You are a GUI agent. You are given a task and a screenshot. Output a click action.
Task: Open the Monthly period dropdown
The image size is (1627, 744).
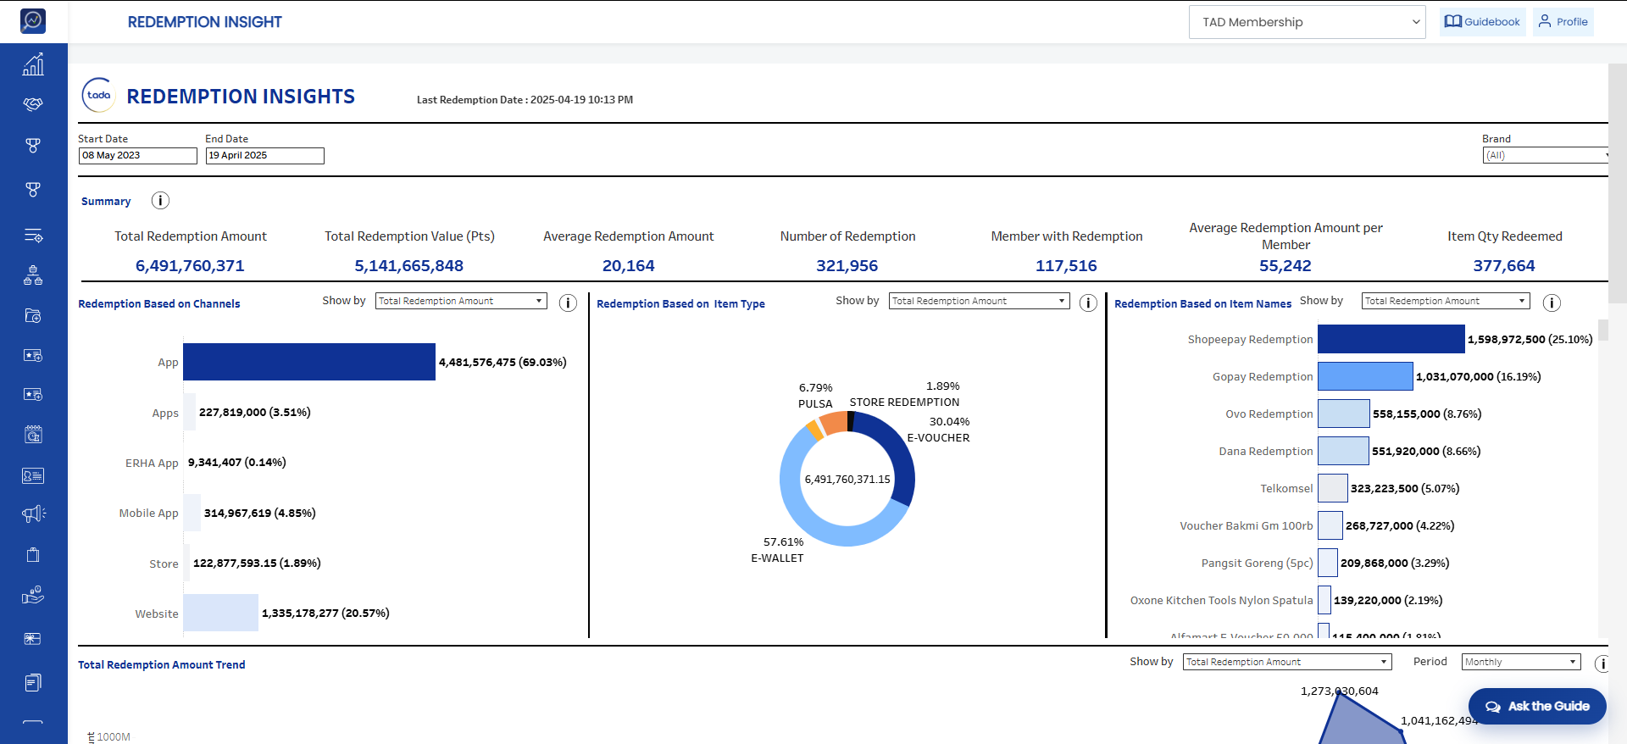pos(1521,662)
